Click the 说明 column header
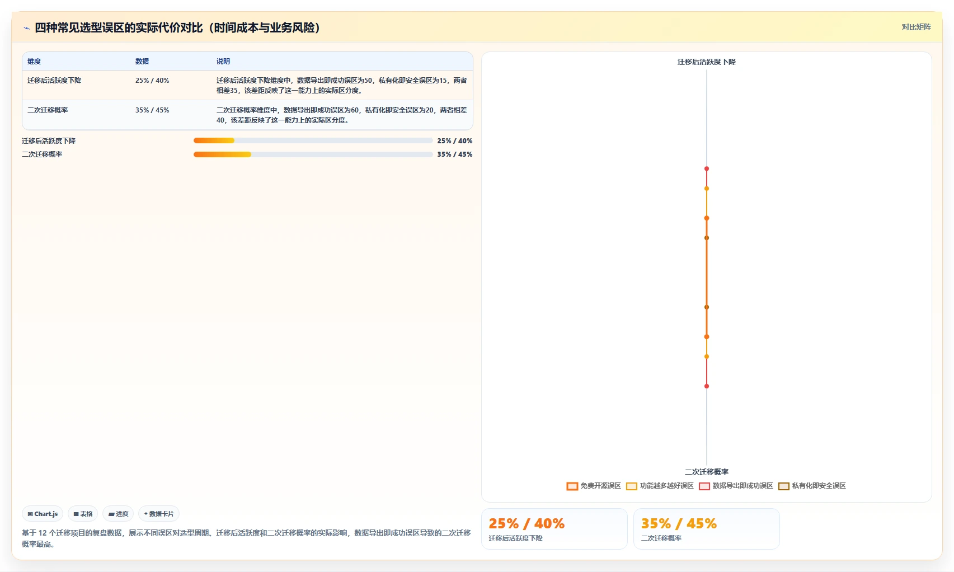This screenshot has height=572, width=954. [223, 62]
